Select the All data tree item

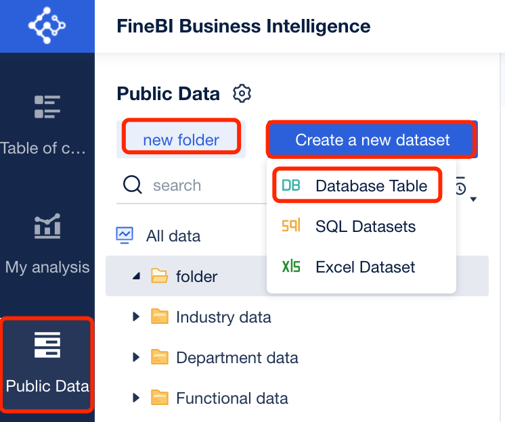[x=173, y=236]
